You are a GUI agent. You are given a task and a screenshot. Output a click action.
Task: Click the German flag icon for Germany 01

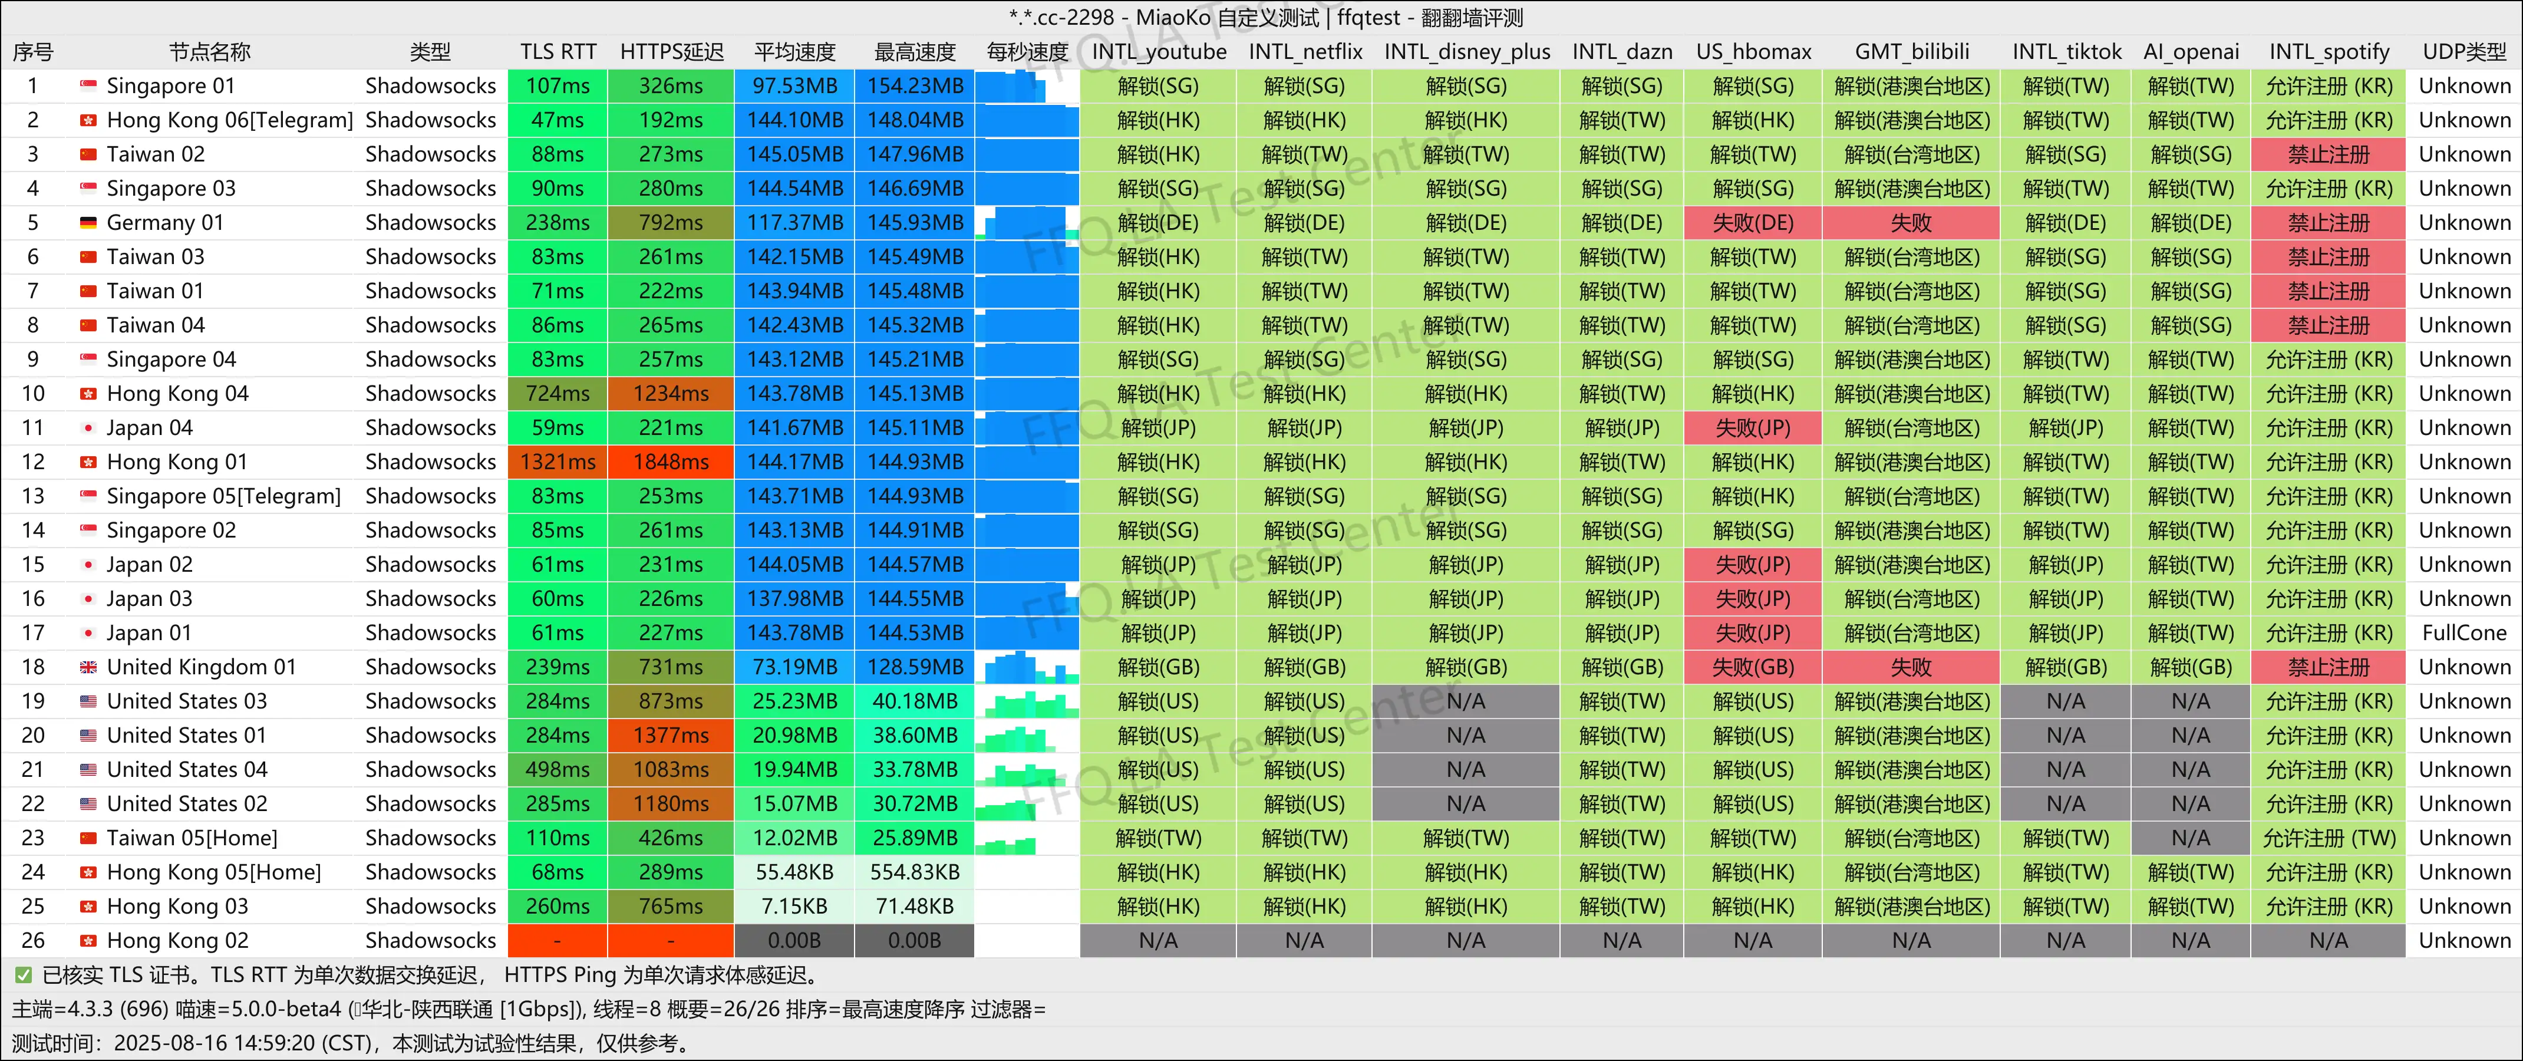coord(88,223)
